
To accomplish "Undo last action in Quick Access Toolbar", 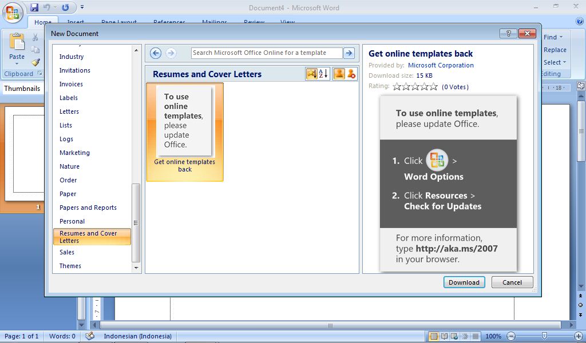I will (x=47, y=7).
